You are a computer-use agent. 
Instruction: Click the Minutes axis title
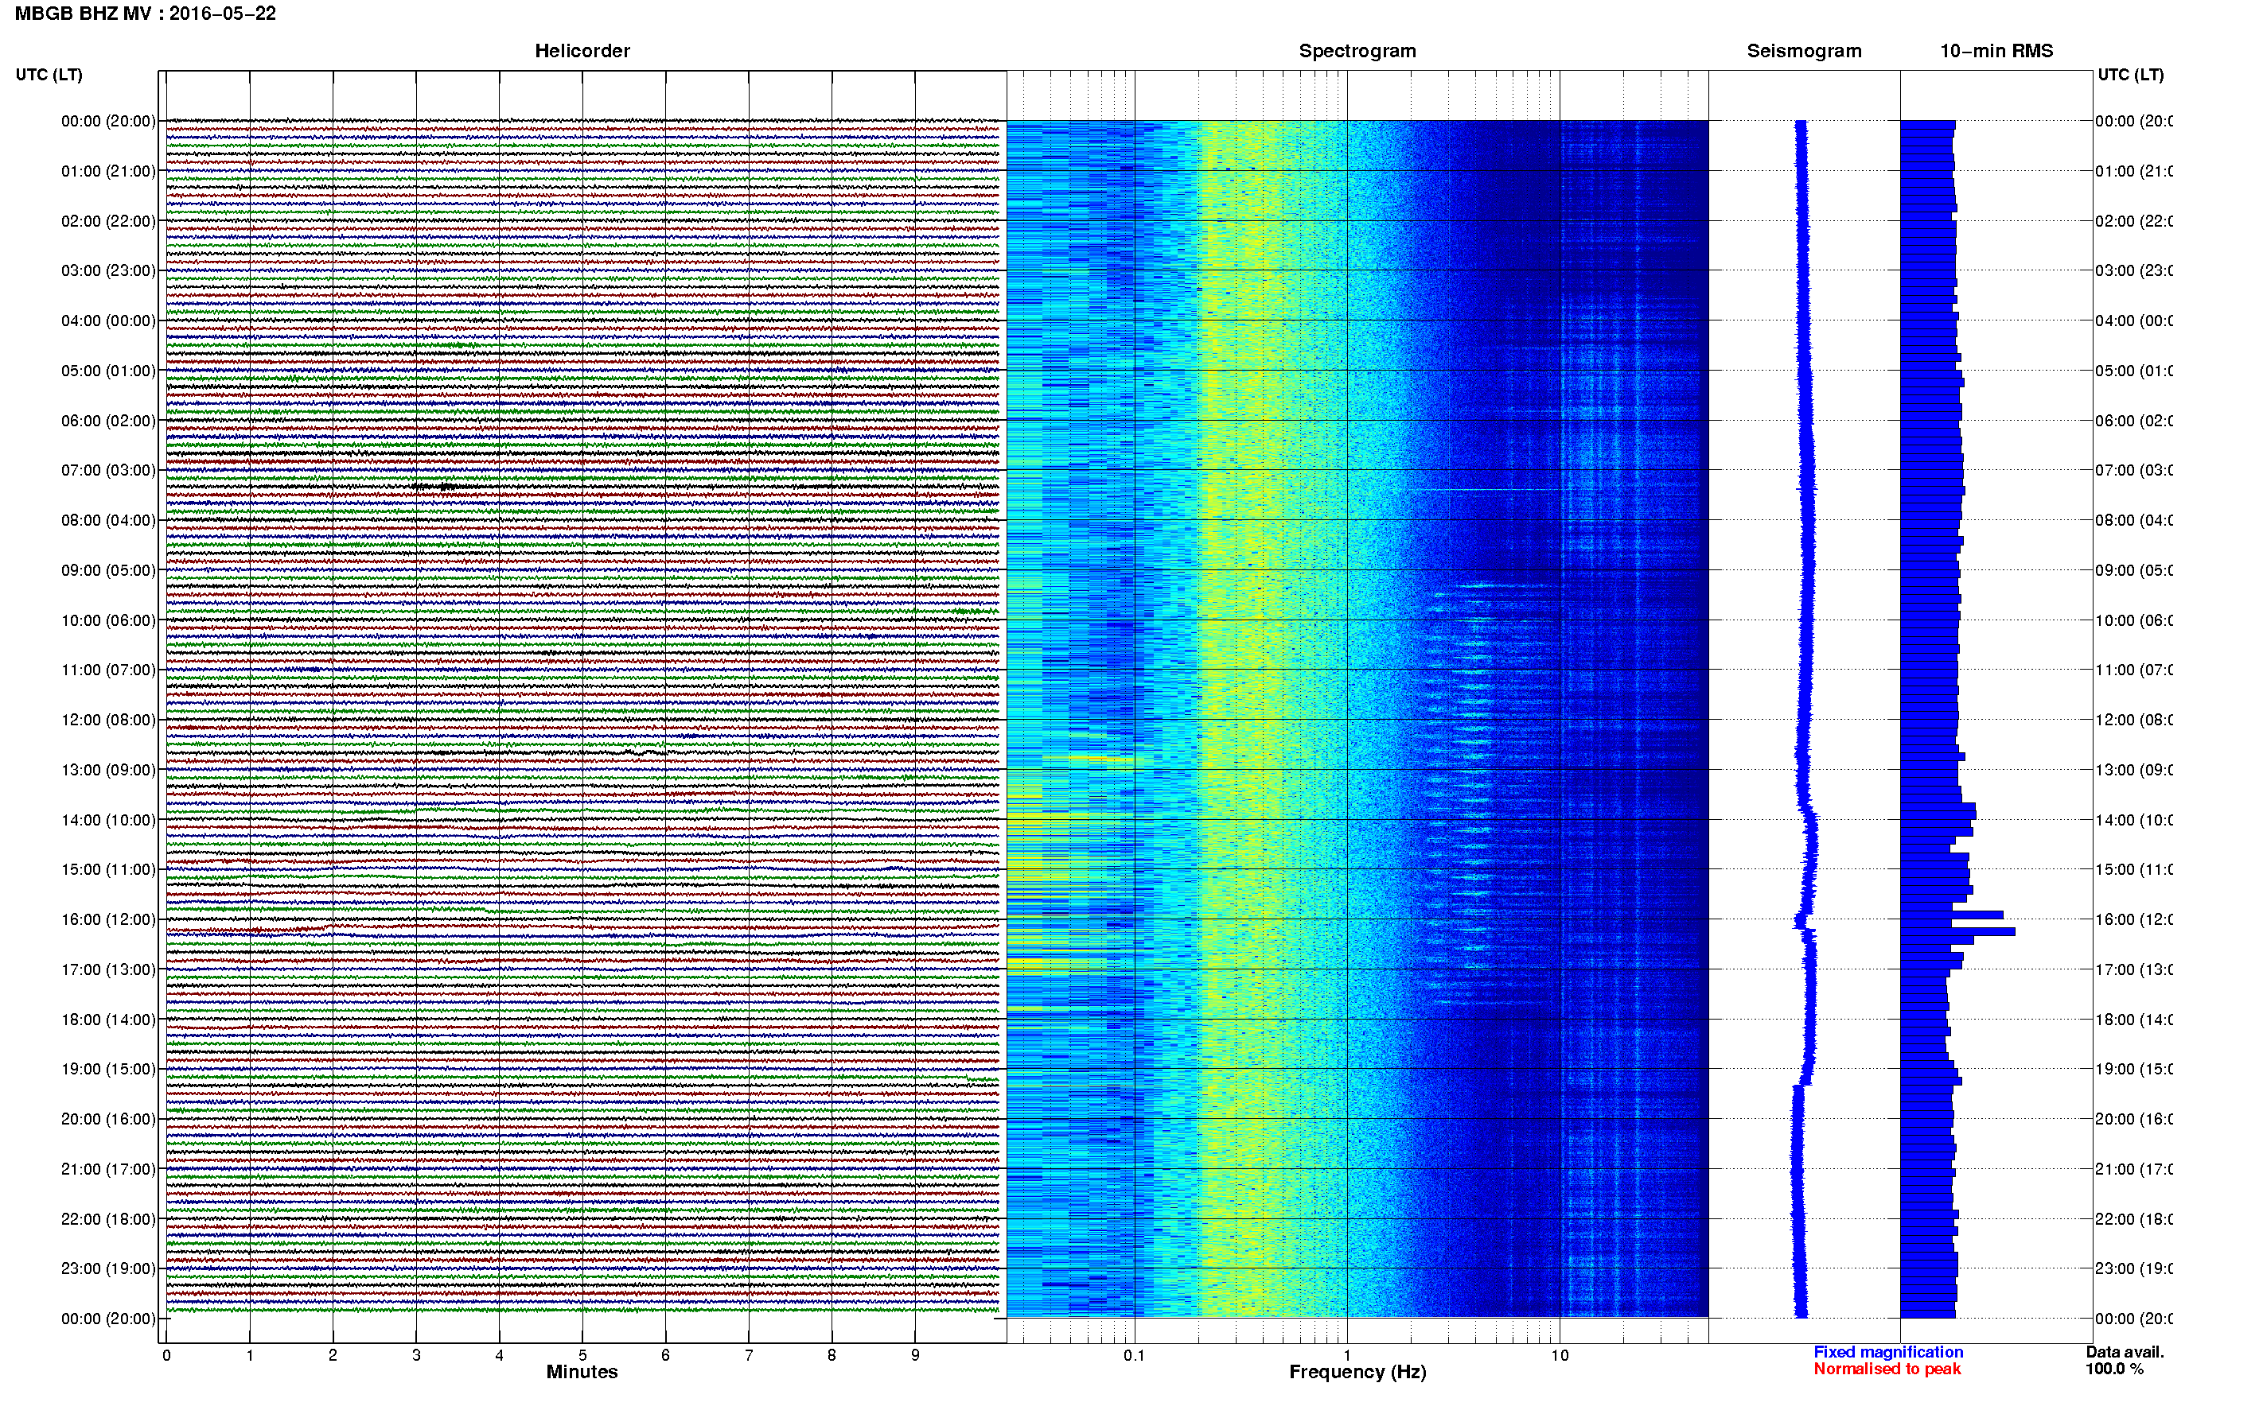click(x=582, y=1372)
